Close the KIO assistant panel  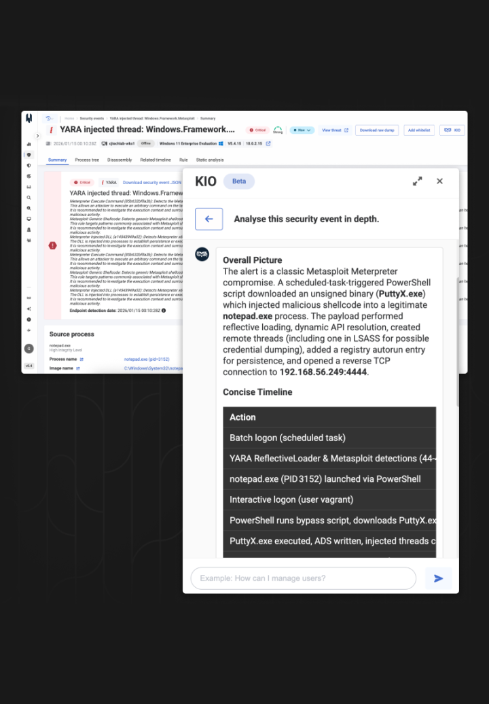click(439, 181)
